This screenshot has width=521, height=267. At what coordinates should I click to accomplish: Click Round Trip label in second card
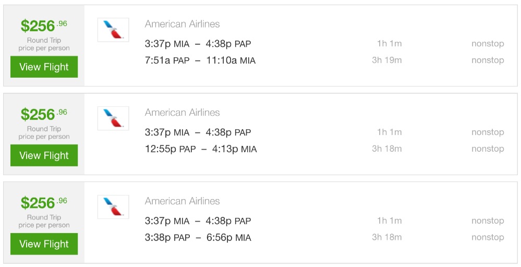click(44, 129)
